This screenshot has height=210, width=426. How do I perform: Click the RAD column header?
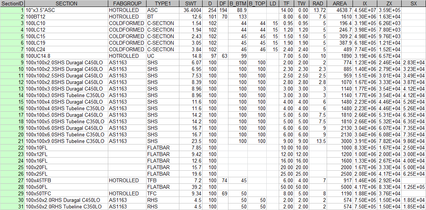pyautogui.click(x=318, y=3)
